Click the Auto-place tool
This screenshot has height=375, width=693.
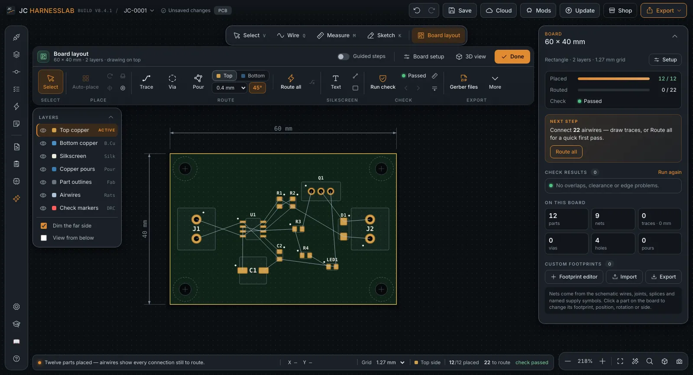[85, 82]
